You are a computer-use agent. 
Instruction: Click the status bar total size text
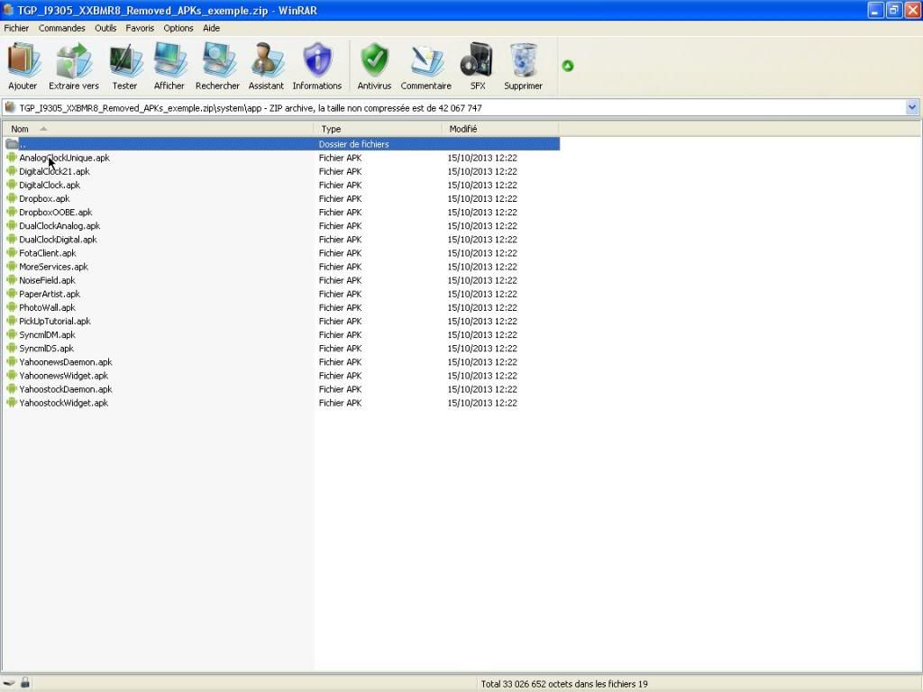pyautogui.click(x=564, y=684)
